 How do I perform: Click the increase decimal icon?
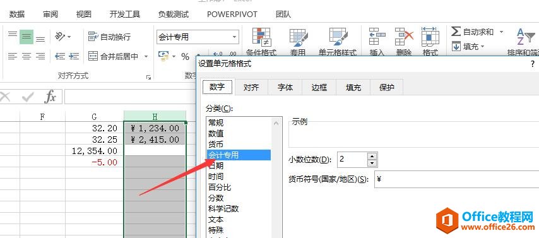click(x=217, y=54)
